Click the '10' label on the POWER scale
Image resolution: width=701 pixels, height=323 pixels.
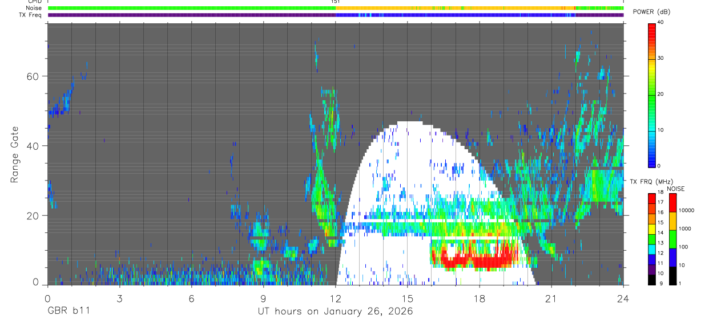point(661,130)
